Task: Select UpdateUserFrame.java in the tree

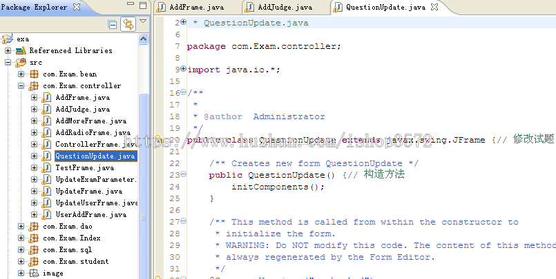Action: click(x=96, y=203)
